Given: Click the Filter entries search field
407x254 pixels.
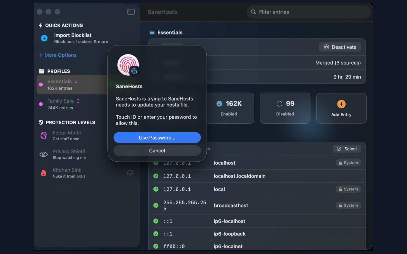Looking at the screenshot, I should coord(309,12).
